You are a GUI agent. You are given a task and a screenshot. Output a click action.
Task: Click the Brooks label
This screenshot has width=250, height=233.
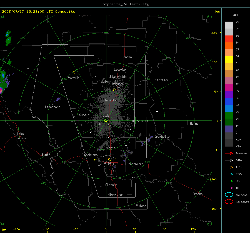(197, 194)
